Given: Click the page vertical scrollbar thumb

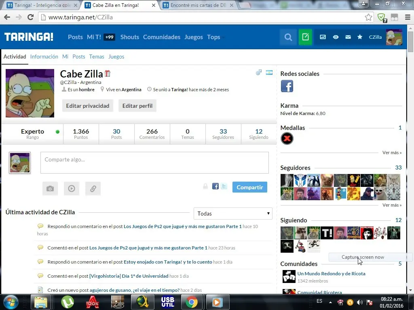Looking at the screenshot, I should tap(410, 42).
